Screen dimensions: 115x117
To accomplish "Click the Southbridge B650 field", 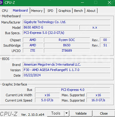I will (67, 45).
